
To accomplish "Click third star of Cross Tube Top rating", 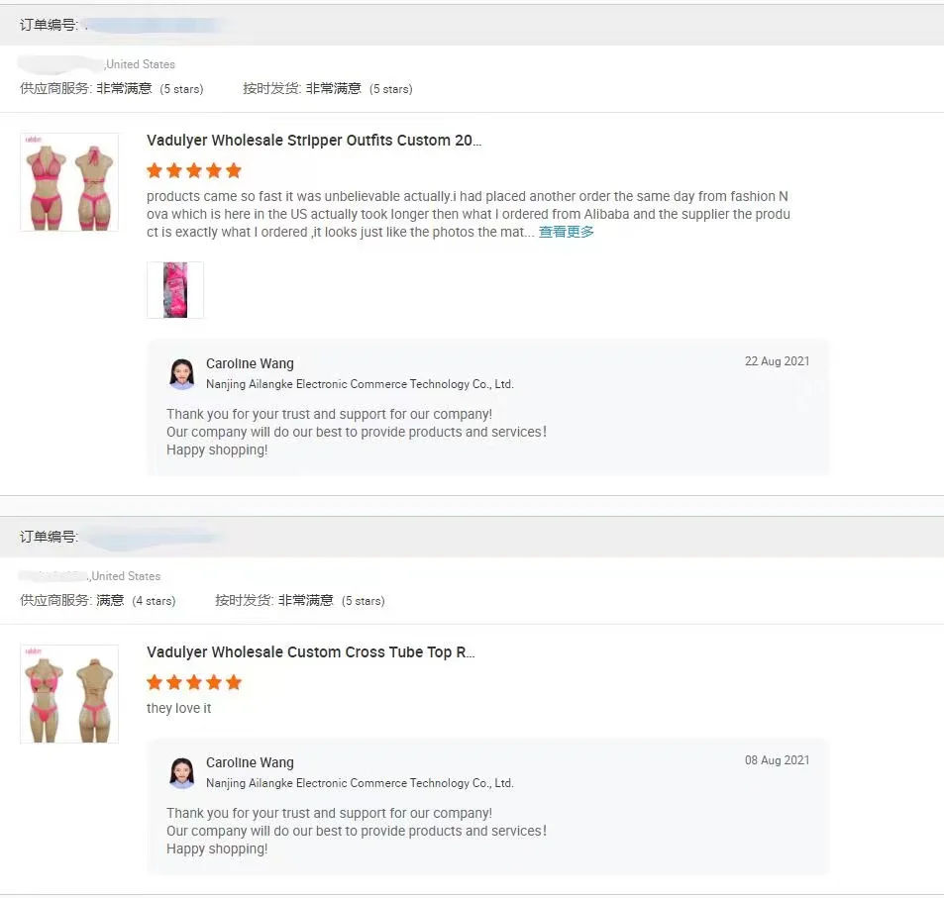I will [x=194, y=682].
